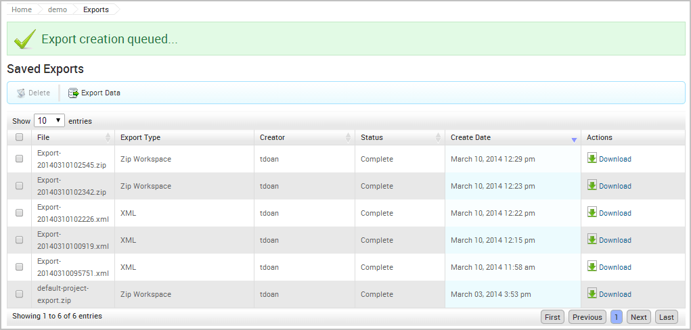
Task: Select page 1 in pagination
Action: 617,317
